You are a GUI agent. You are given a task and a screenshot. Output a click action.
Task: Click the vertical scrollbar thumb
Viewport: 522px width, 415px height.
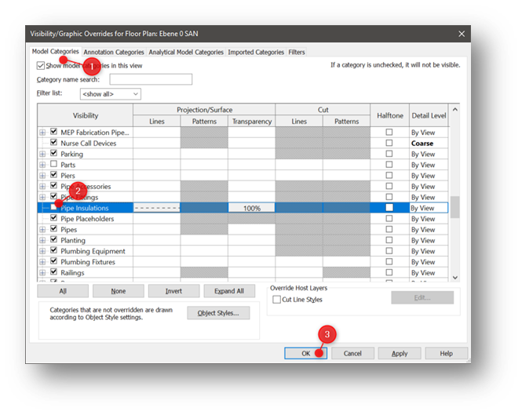[455, 207]
